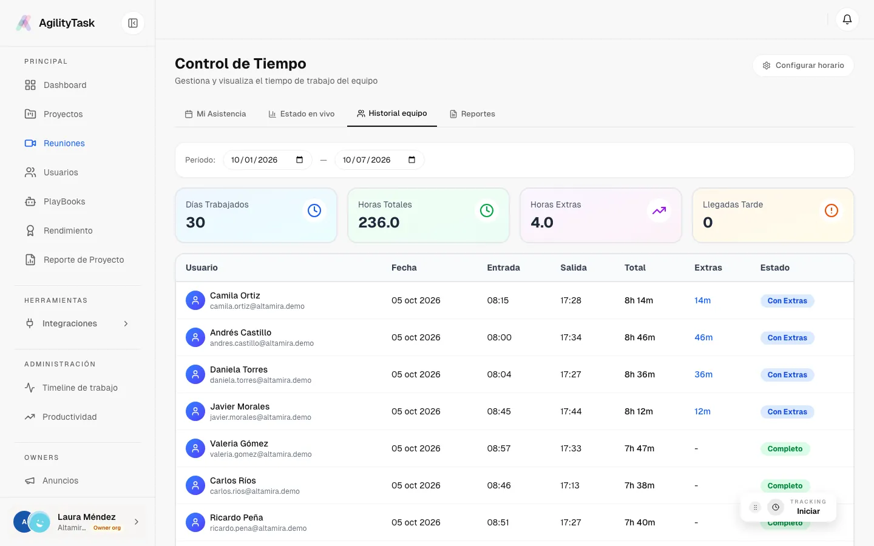
Task: Click the Reporte de Proyecto file icon
Action: [x=30, y=260]
